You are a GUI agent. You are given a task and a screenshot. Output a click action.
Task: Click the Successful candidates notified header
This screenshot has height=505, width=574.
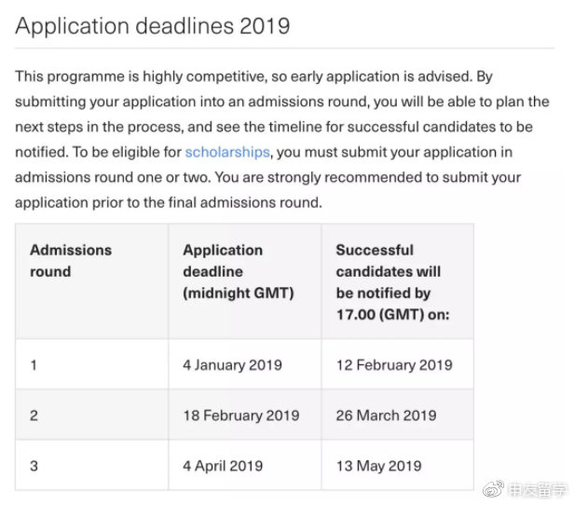coord(398,281)
